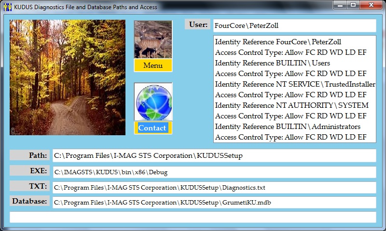Select the Path text field
Viewport: 386px width, 231px height.
214,155
